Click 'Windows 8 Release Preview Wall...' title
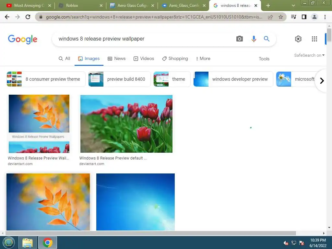The height and width of the screenshot is (249, 332). (38, 158)
